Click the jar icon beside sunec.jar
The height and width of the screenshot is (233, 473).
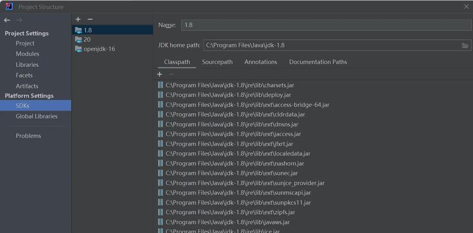click(160, 173)
